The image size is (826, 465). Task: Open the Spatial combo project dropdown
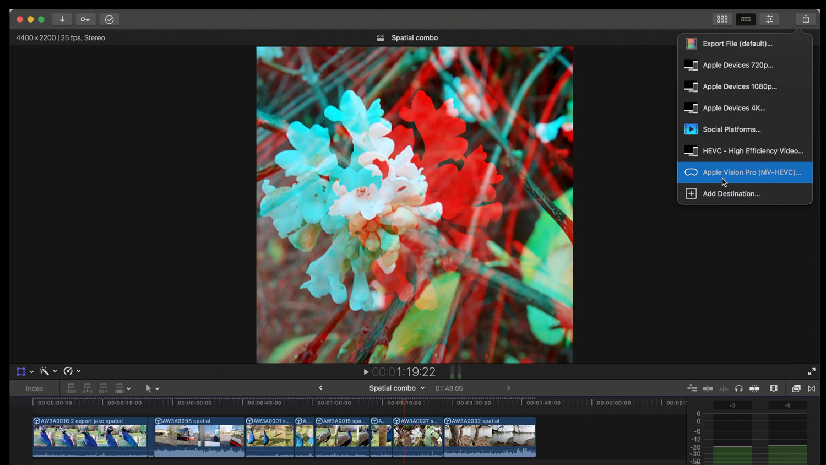(397, 388)
